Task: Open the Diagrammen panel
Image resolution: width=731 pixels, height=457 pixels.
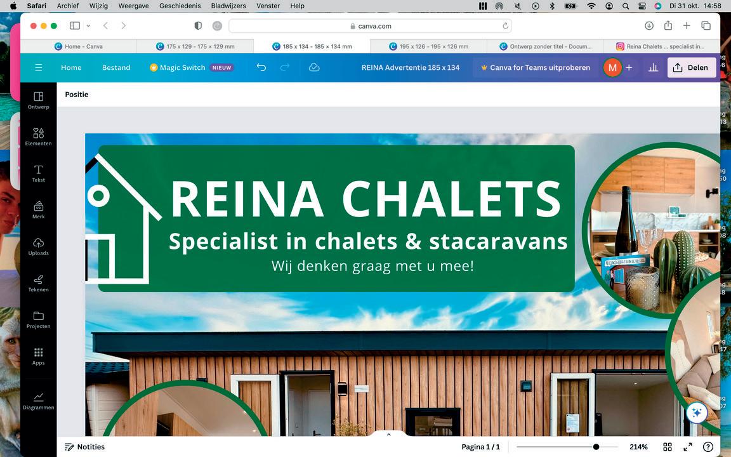Action: (38, 401)
